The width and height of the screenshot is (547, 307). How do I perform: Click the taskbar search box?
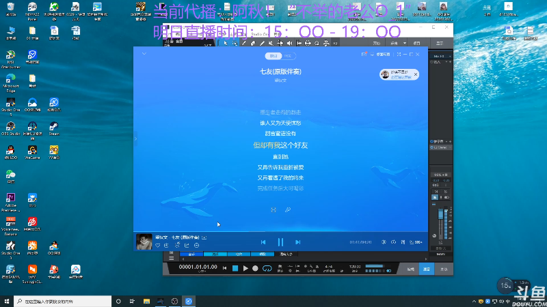(63, 301)
